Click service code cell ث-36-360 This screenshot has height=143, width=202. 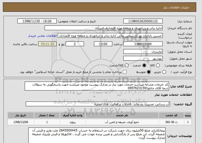pos(171,122)
